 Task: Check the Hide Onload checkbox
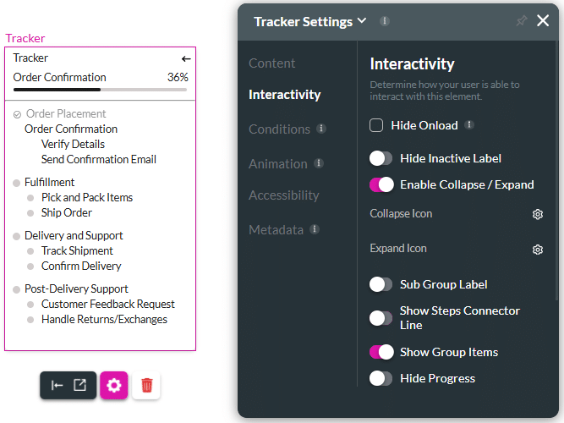(x=377, y=125)
